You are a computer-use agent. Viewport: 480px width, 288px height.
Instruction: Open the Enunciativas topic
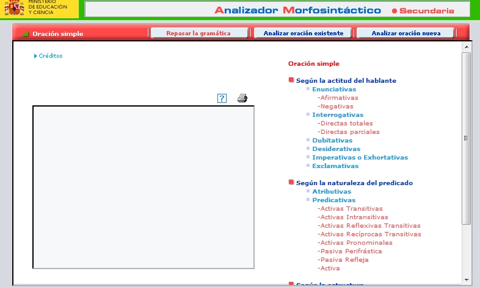point(333,89)
